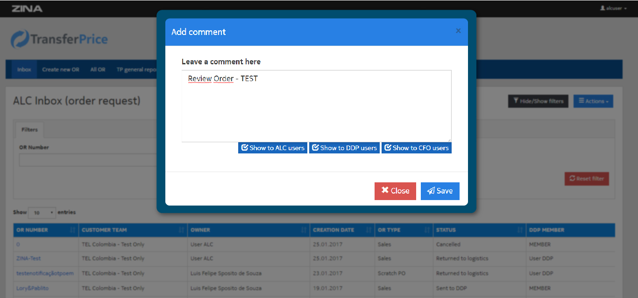Click inside the comment text area

[x=316, y=106]
